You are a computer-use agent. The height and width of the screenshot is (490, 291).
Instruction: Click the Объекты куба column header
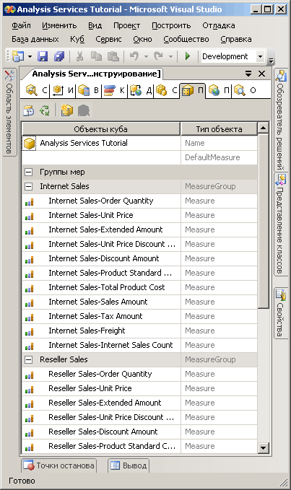pyautogui.click(x=100, y=129)
